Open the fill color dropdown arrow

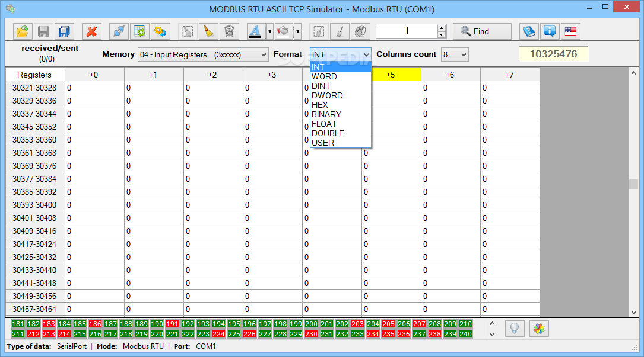click(x=298, y=31)
